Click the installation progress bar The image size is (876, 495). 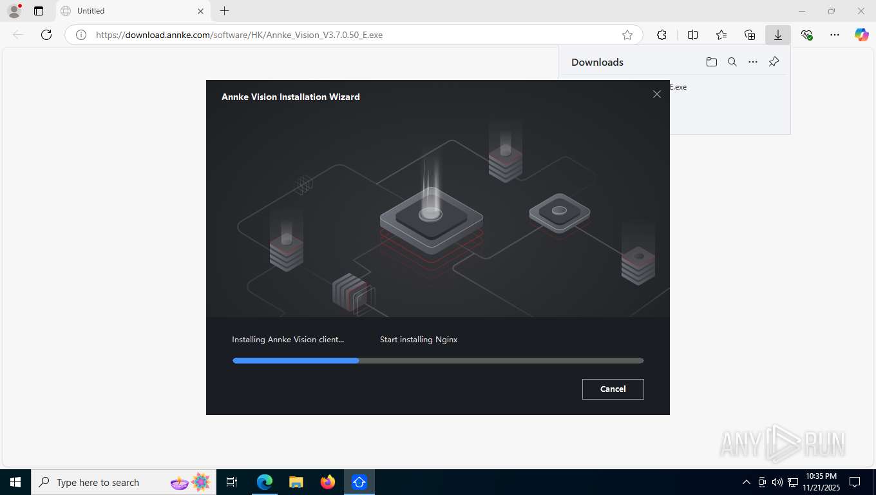438,361
